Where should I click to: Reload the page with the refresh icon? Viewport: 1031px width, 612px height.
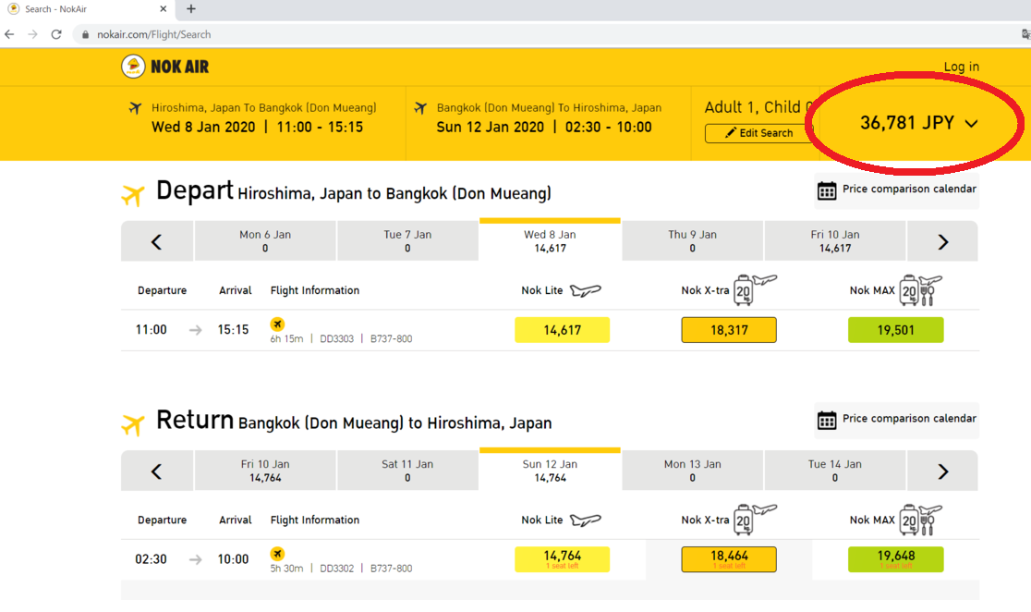56,34
